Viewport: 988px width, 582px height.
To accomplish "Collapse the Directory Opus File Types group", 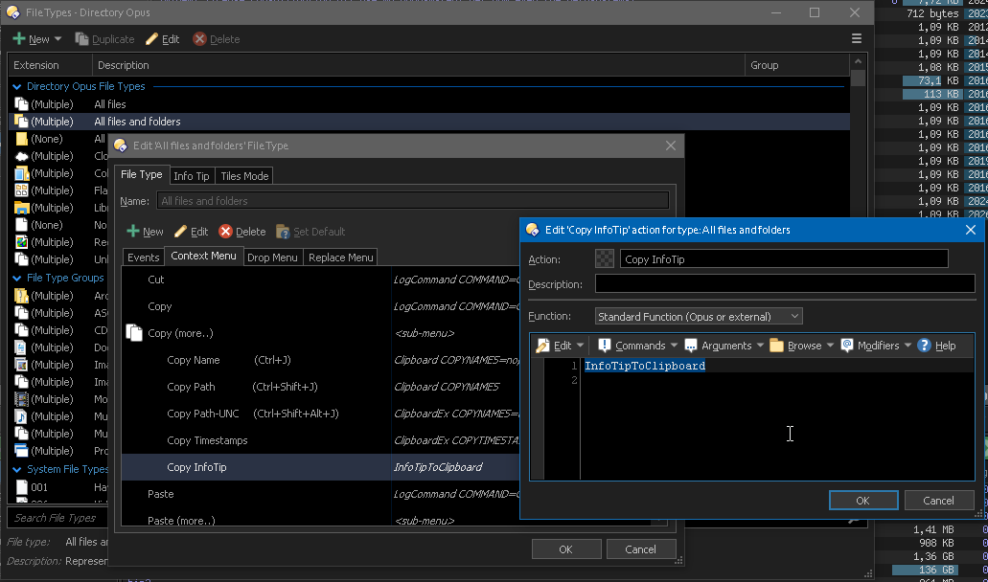I will click(x=17, y=86).
